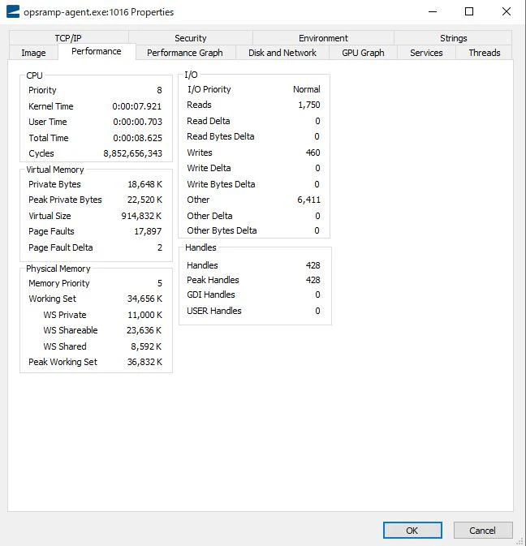Click Peak Working Set value 36,832 K
The width and height of the screenshot is (526, 546).
pos(145,362)
